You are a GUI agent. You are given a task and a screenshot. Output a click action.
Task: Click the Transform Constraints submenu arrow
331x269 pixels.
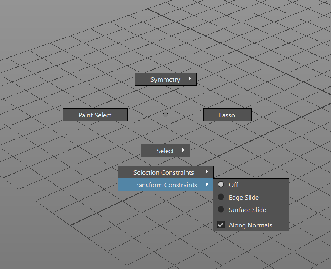coord(207,184)
